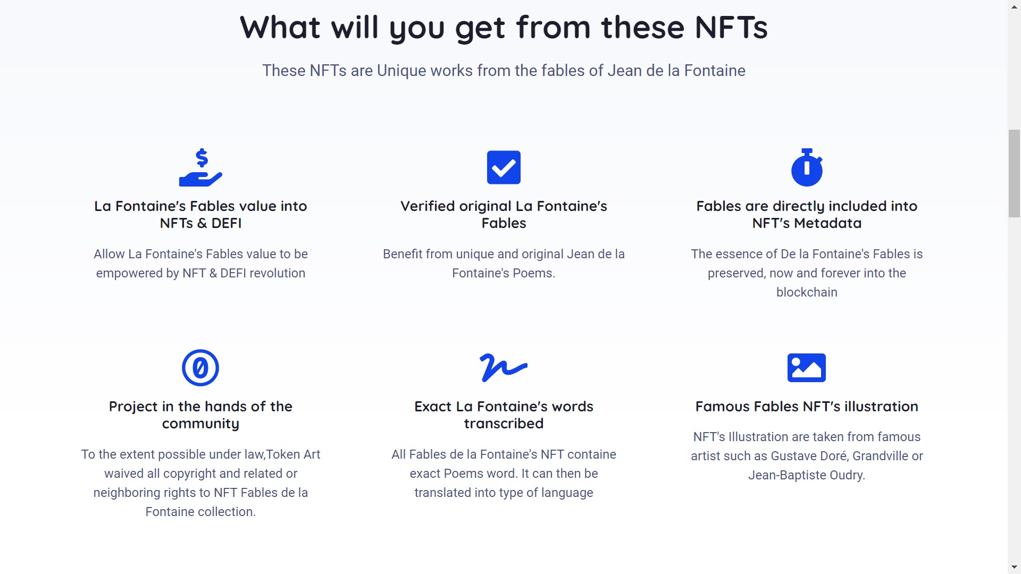
Task: Click the paragraph about blockchain preservation
Action: point(807,273)
